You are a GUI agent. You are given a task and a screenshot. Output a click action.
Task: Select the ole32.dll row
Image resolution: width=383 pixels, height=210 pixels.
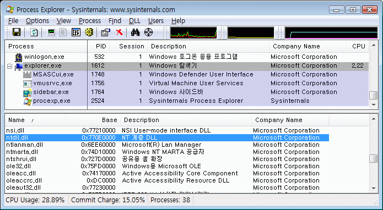[167, 167]
